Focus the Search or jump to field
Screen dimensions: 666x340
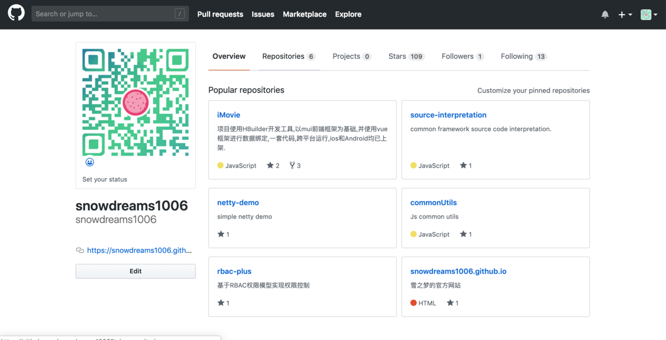coord(110,14)
